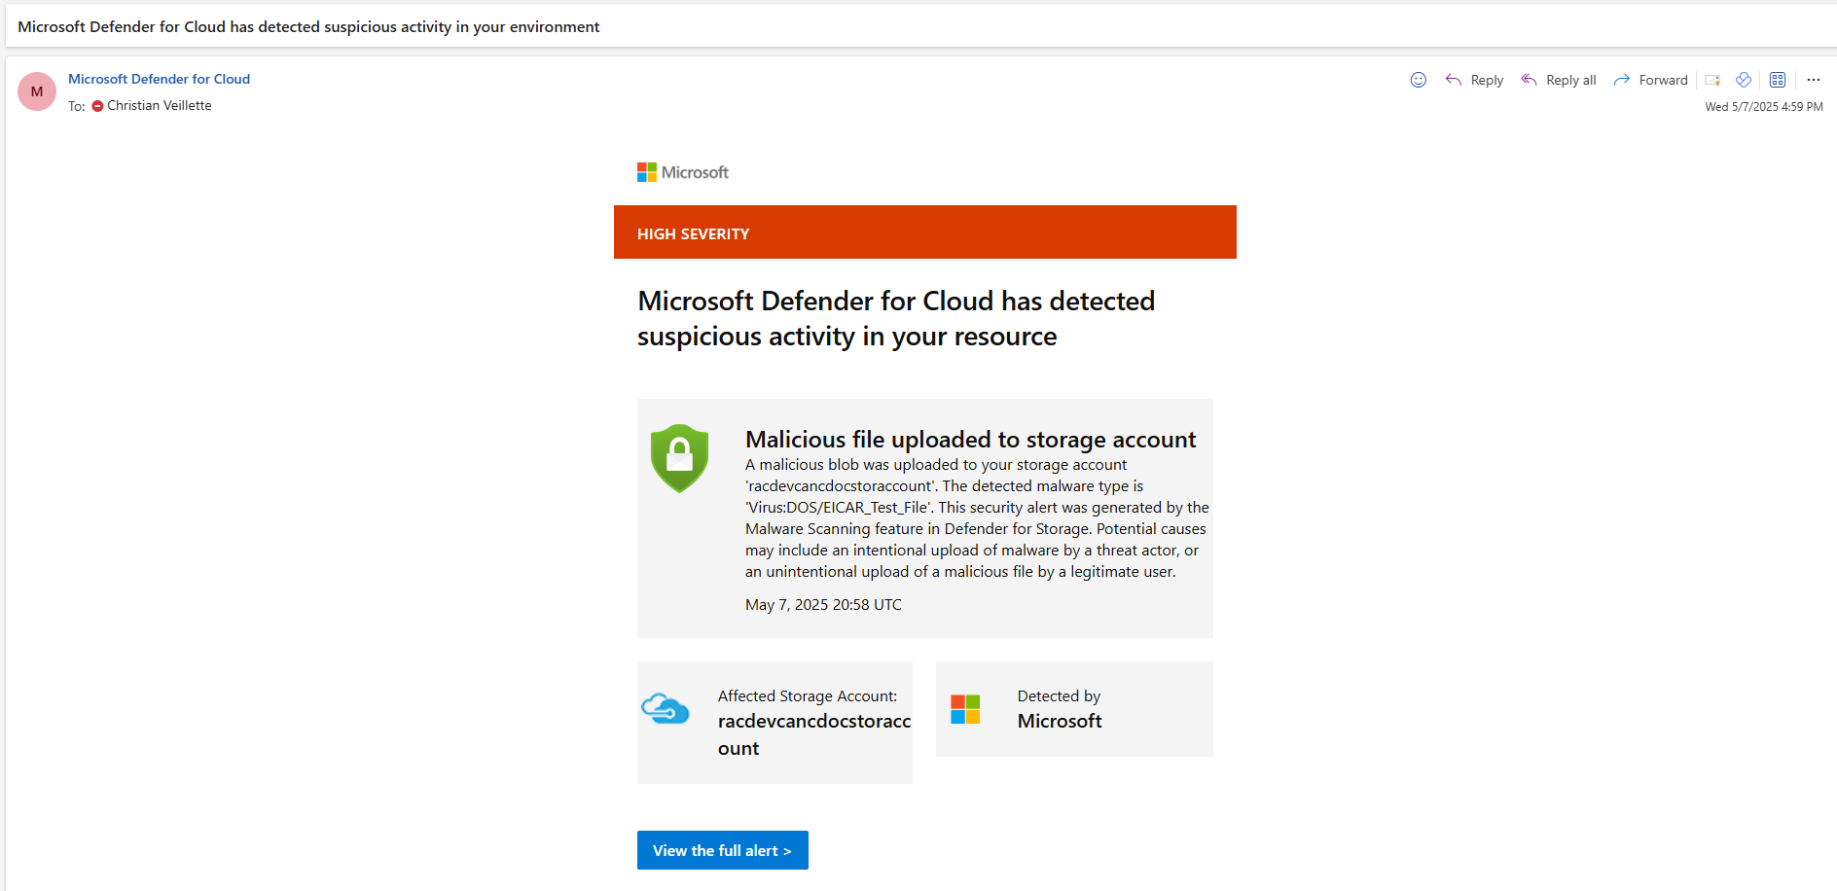Click the Microsoft logo at email top
This screenshot has height=891, width=1837.
683,172
